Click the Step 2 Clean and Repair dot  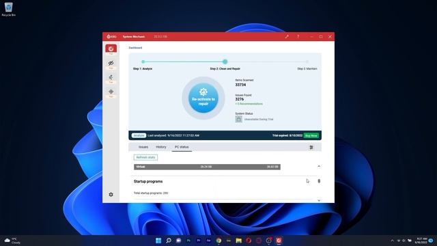point(225,61)
